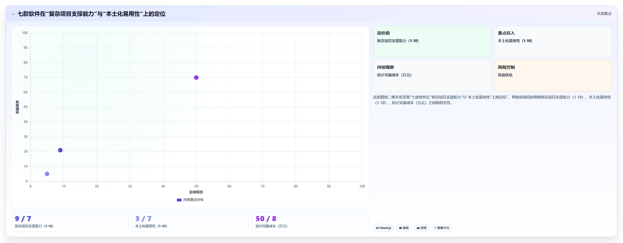Click the small icon before the chart title
The image size is (623, 243).
(13, 14)
